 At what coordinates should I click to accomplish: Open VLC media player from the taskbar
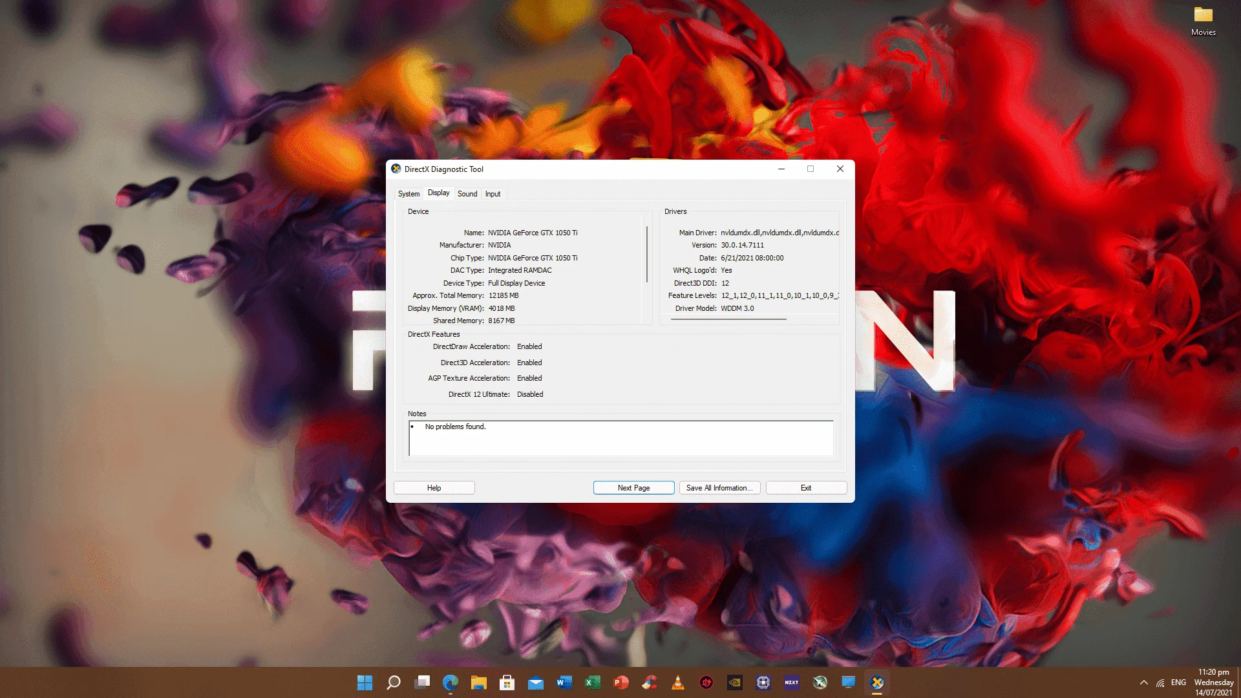click(x=678, y=682)
